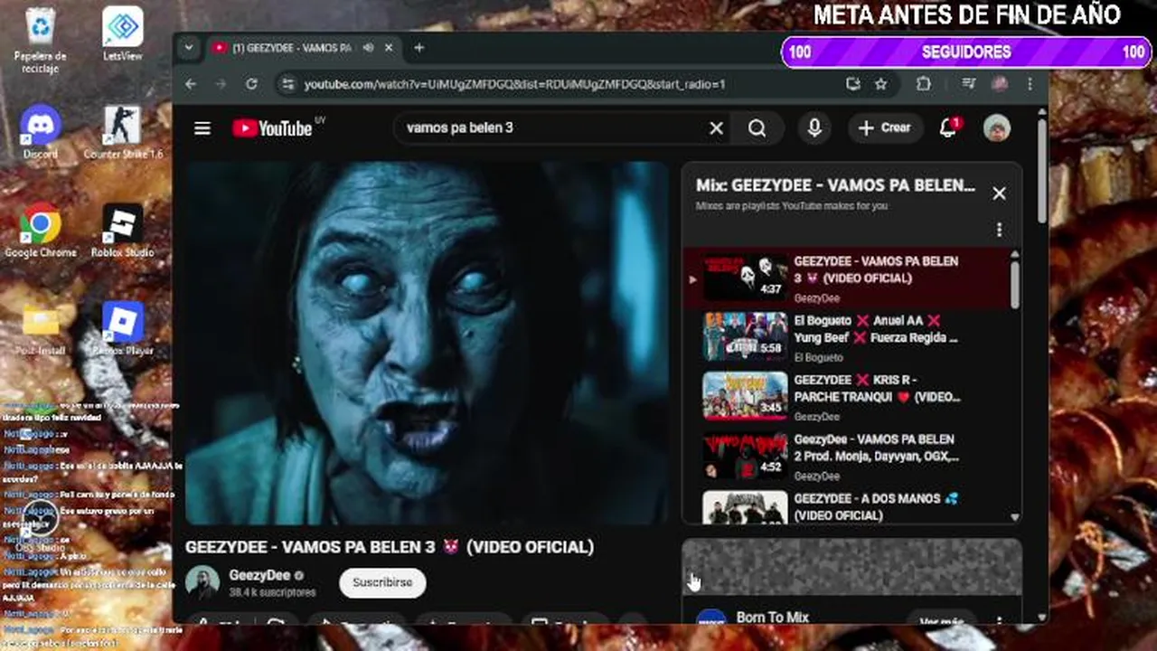Bookmark this page with star icon
Viewport: 1157px width, 651px height.
[880, 84]
